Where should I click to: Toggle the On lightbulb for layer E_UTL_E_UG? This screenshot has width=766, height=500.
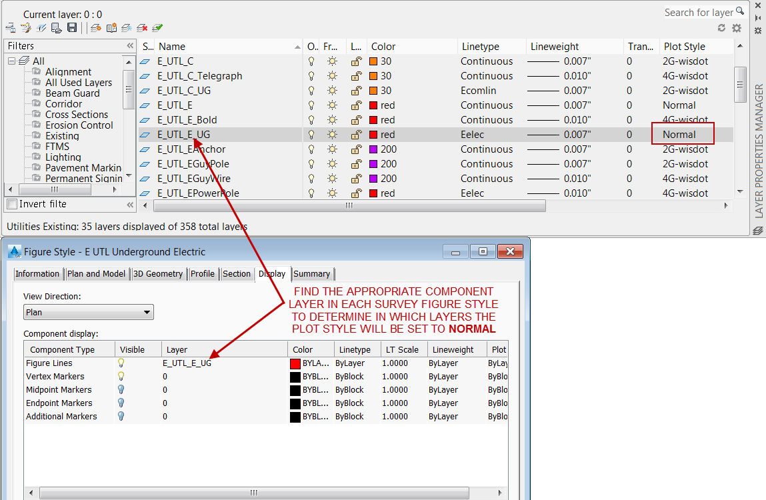(311, 135)
